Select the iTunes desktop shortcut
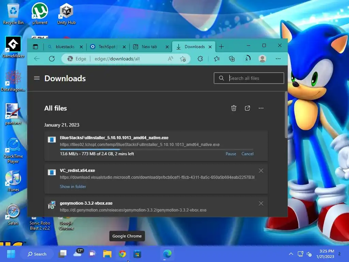The width and height of the screenshot is (349, 262). [x=13, y=181]
